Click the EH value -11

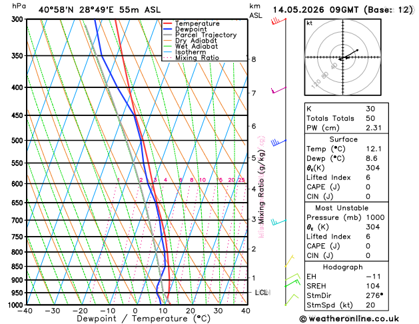pos(374,277)
